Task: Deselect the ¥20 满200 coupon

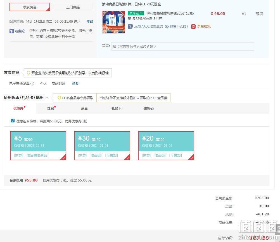Action: [166, 146]
